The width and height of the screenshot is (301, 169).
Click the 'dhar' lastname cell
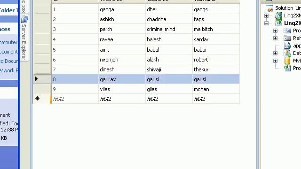[x=169, y=9]
